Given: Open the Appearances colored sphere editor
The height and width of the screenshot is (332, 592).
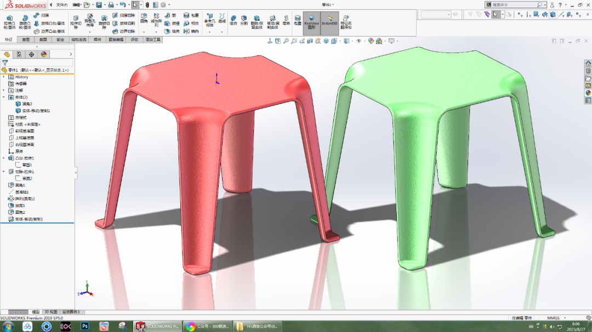Looking at the screenshot, I should tap(371, 40).
